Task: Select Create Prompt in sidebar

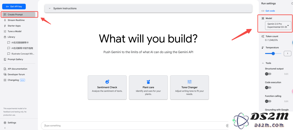Action: 19,14
